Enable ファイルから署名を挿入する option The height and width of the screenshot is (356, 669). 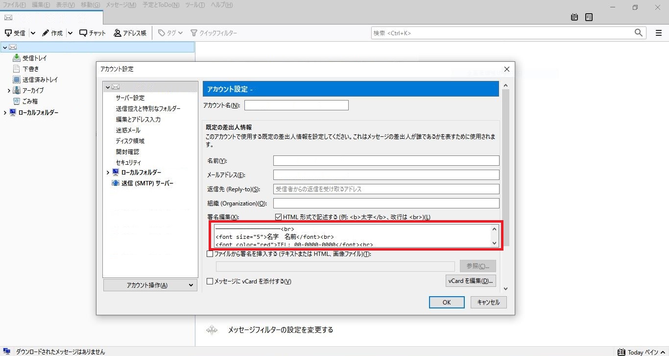[210, 254]
